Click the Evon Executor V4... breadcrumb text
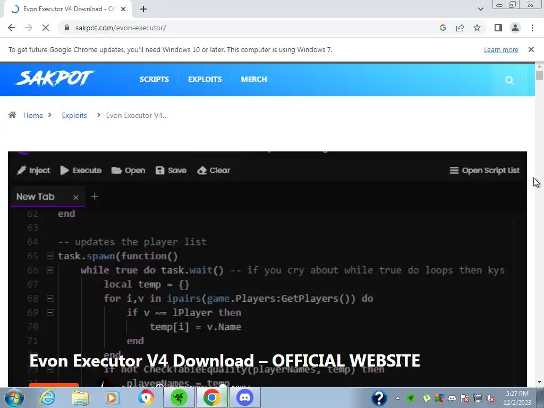This screenshot has height=408, width=544. pos(137,115)
